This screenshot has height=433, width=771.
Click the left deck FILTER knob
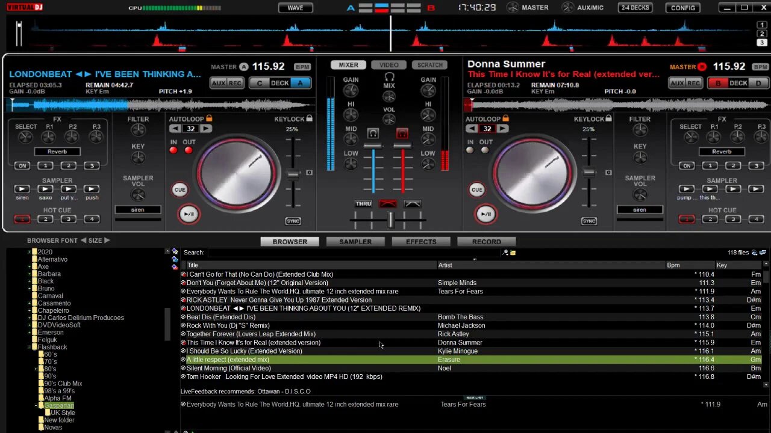[x=139, y=130]
